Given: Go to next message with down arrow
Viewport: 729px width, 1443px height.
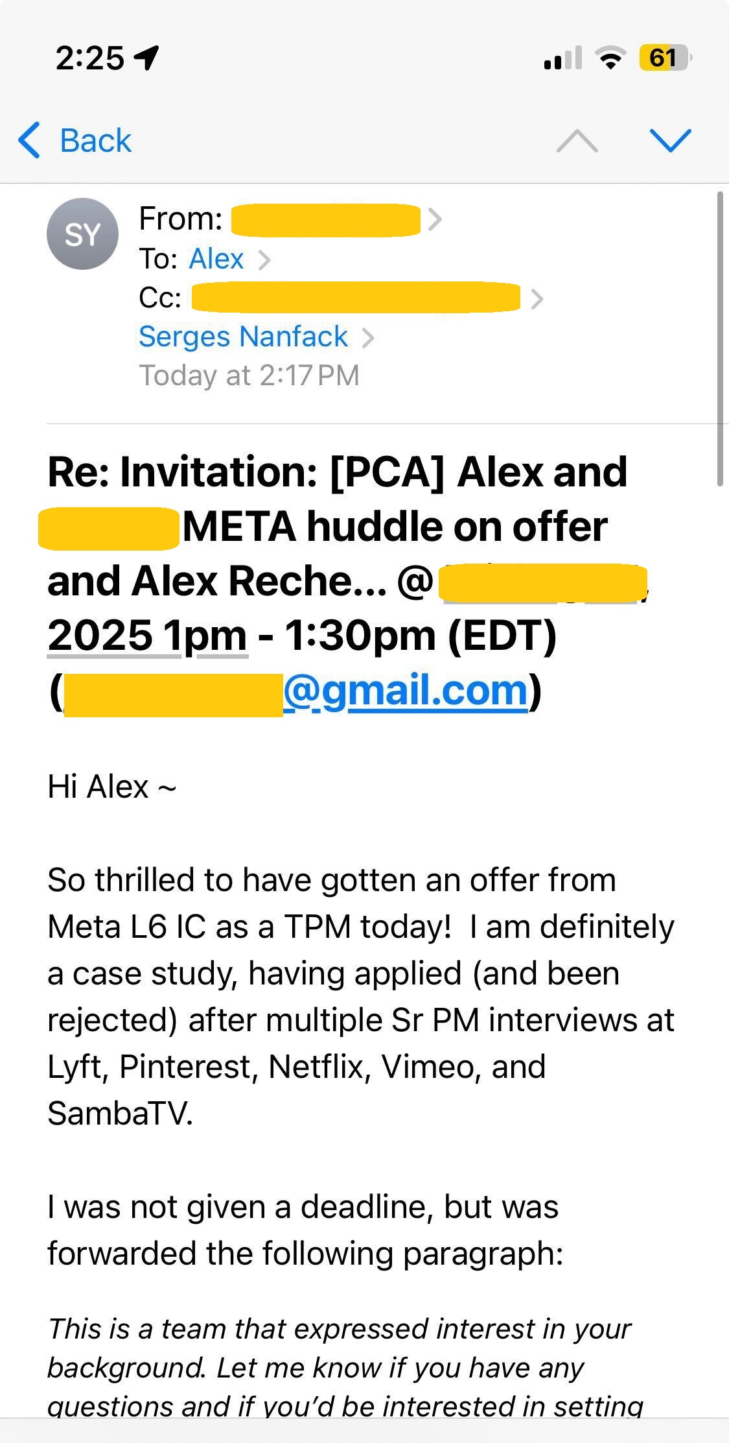Looking at the screenshot, I should tap(670, 140).
